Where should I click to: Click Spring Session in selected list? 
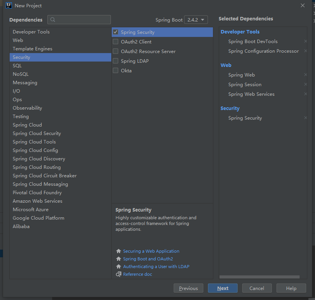[x=245, y=85]
